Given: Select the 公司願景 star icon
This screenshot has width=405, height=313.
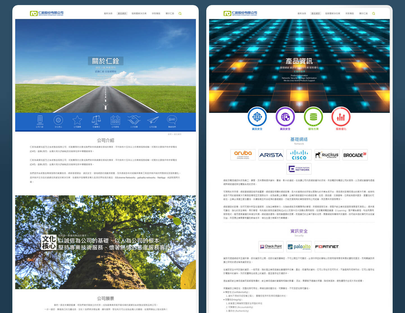Looking at the screenshot, I should click(x=77, y=120).
